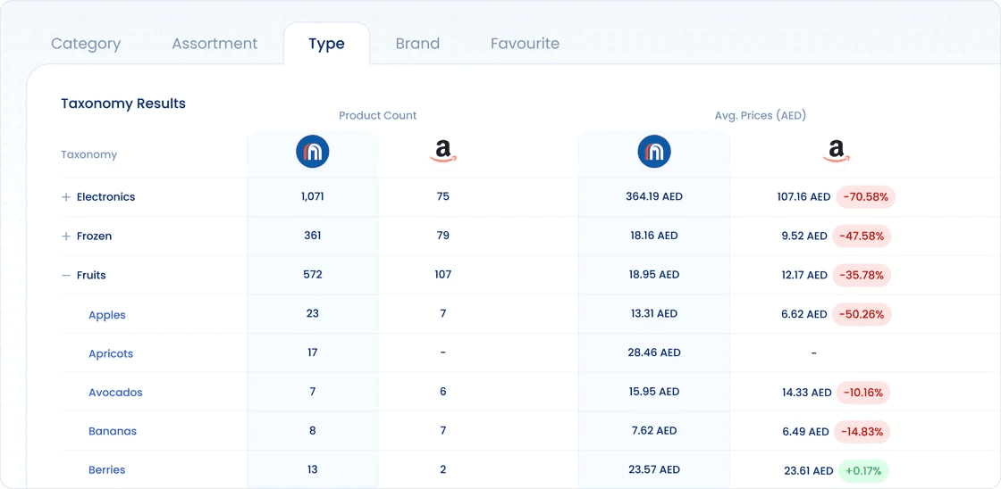Click the Amazon logo under Avg. Prices

click(837, 152)
